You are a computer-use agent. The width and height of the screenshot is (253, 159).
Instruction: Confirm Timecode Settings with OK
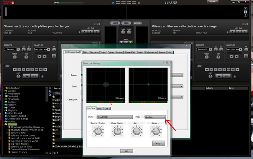[x=126, y=151]
